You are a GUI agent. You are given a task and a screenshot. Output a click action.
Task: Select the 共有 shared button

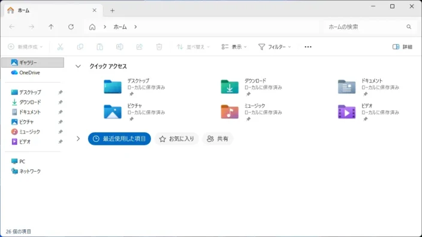point(218,139)
